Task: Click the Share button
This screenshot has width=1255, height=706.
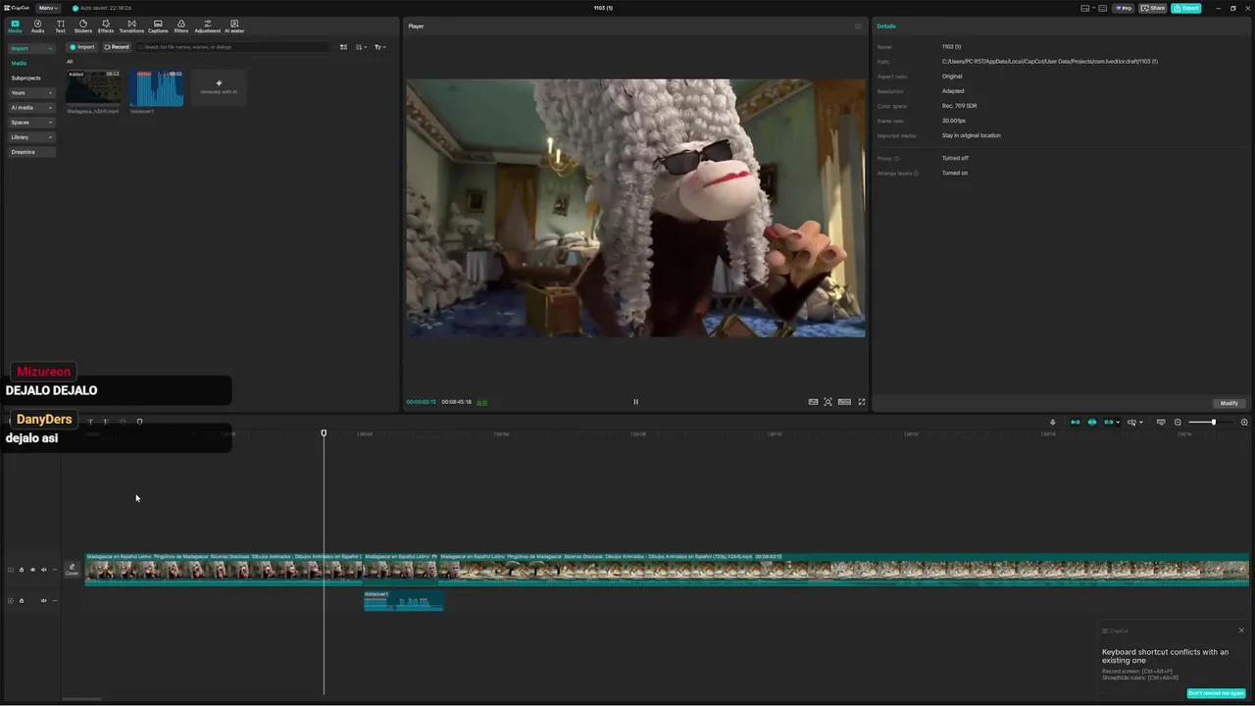Action: 1153,8
